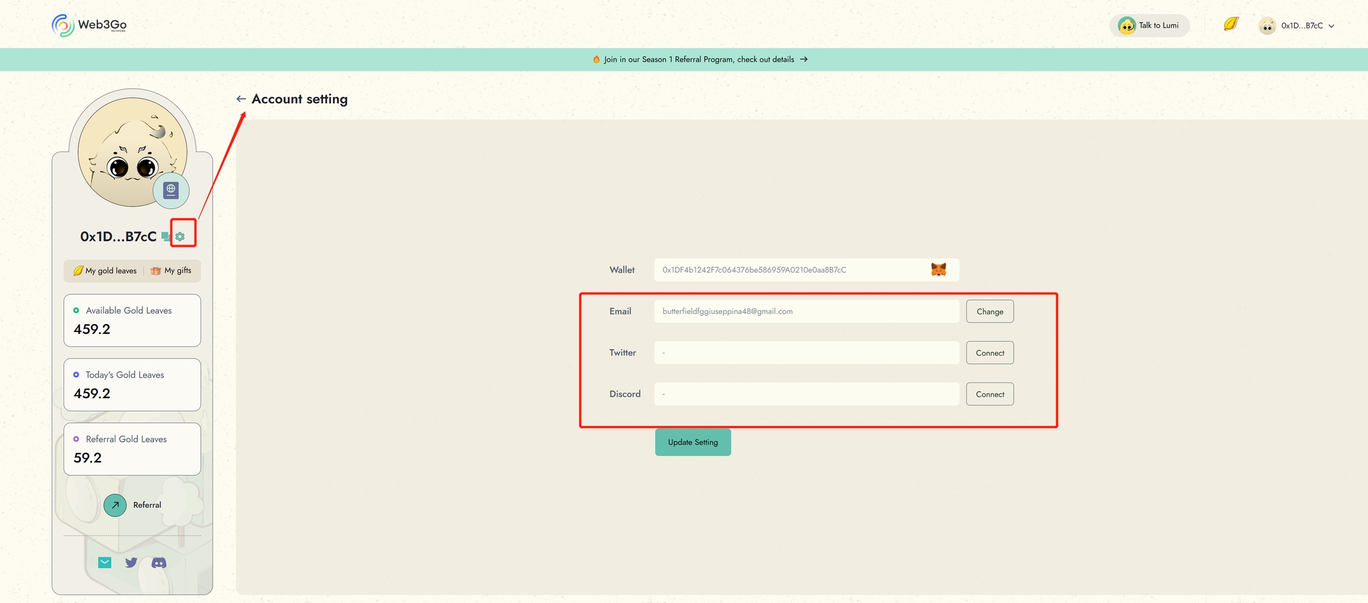Switch to My gold leaves tab
The height and width of the screenshot is (603, 1368).
pyautogui.click(x=105, y=271)
